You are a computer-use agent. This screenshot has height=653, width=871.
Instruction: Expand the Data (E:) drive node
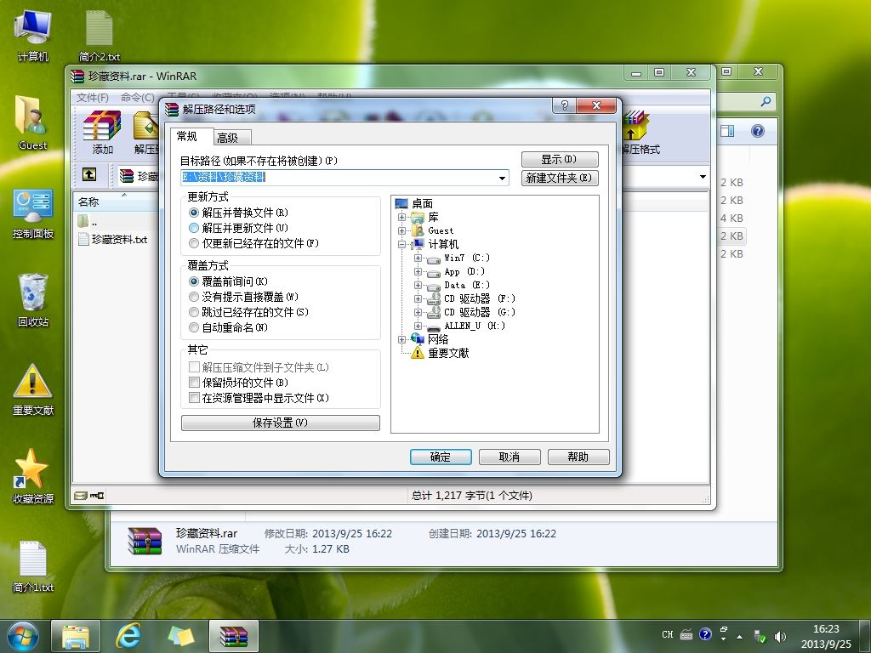418,285
